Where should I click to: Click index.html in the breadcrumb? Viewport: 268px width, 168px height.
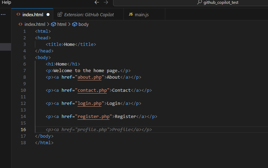[x=35, y=24]
